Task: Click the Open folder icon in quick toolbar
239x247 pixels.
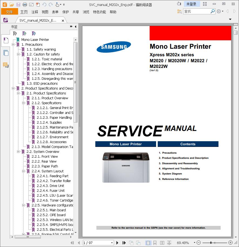Action: (12, 5)
